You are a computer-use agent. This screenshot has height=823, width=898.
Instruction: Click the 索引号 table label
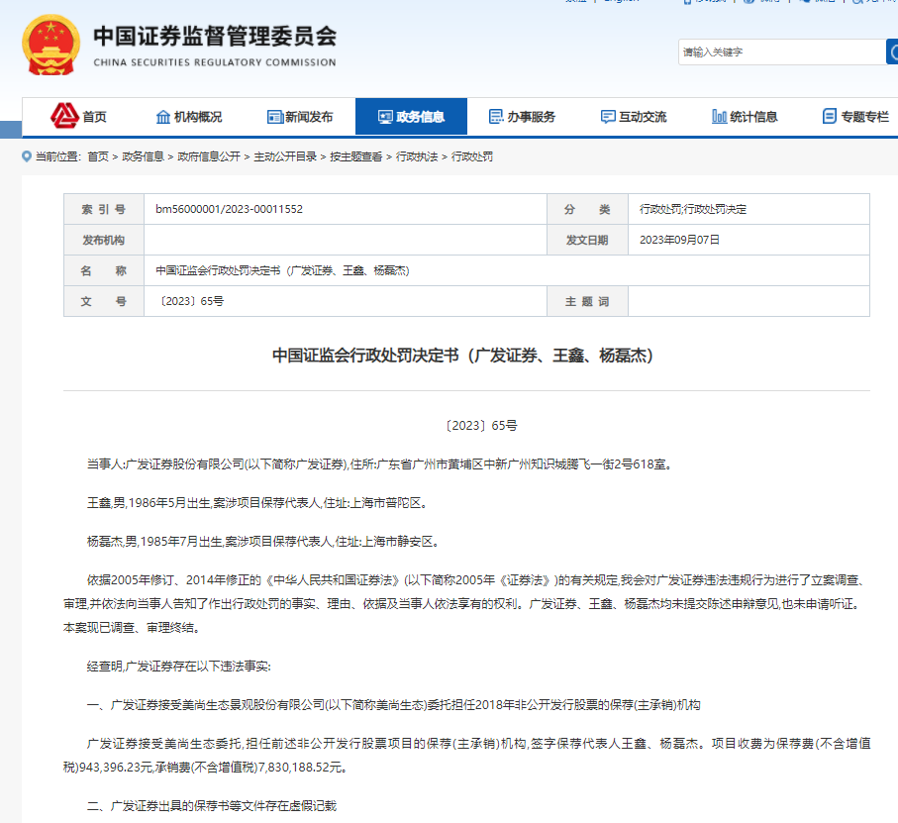[x=104, y=209]
